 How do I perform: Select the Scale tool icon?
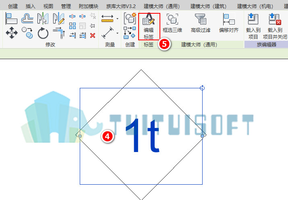83,26
